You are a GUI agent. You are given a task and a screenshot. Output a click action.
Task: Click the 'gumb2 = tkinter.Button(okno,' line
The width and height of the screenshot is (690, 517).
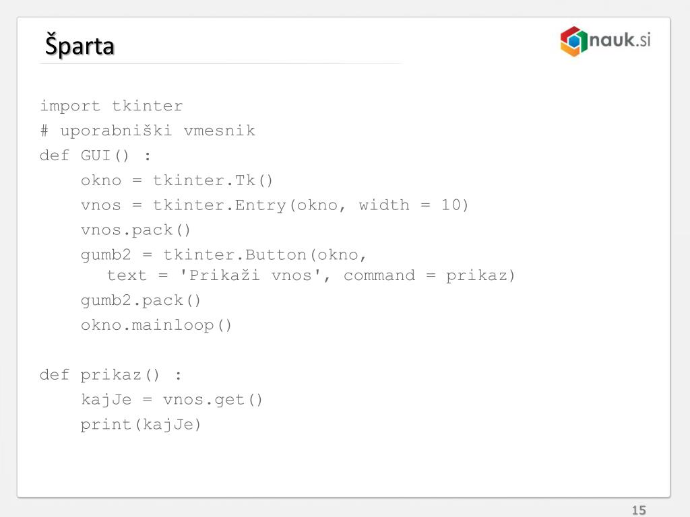(224, 255)
